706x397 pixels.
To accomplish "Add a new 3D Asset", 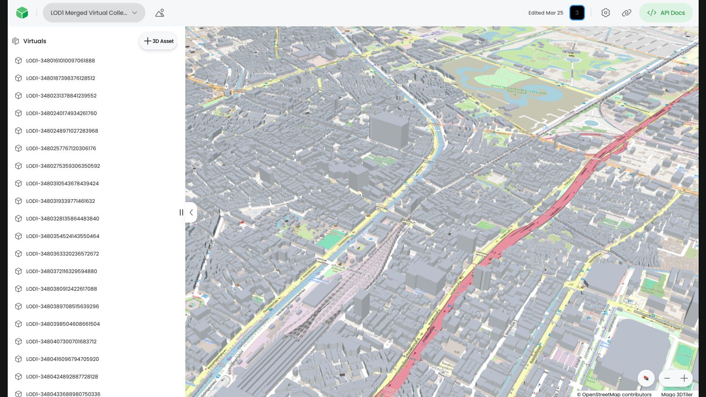I will (158, 41).
